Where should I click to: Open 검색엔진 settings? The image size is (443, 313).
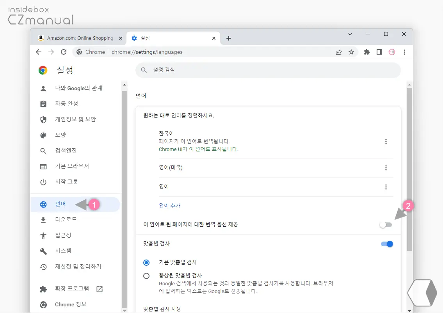pos(75,151)
